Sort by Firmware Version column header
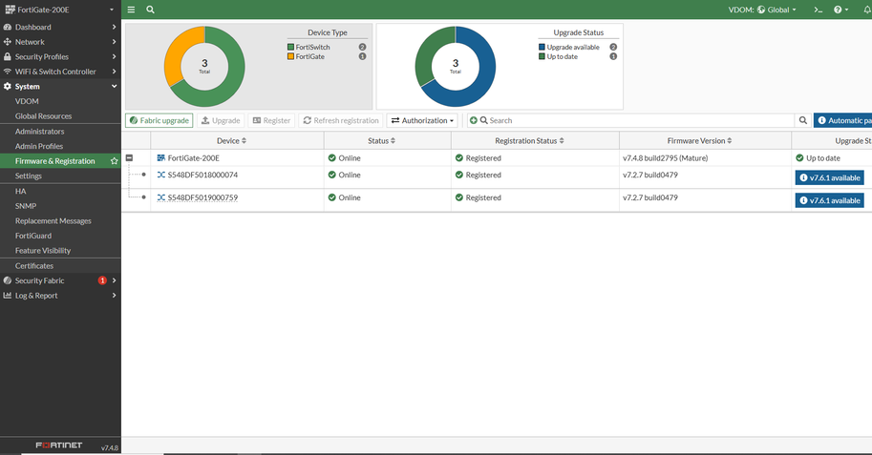The image size is (872, 455). [699, 141]
